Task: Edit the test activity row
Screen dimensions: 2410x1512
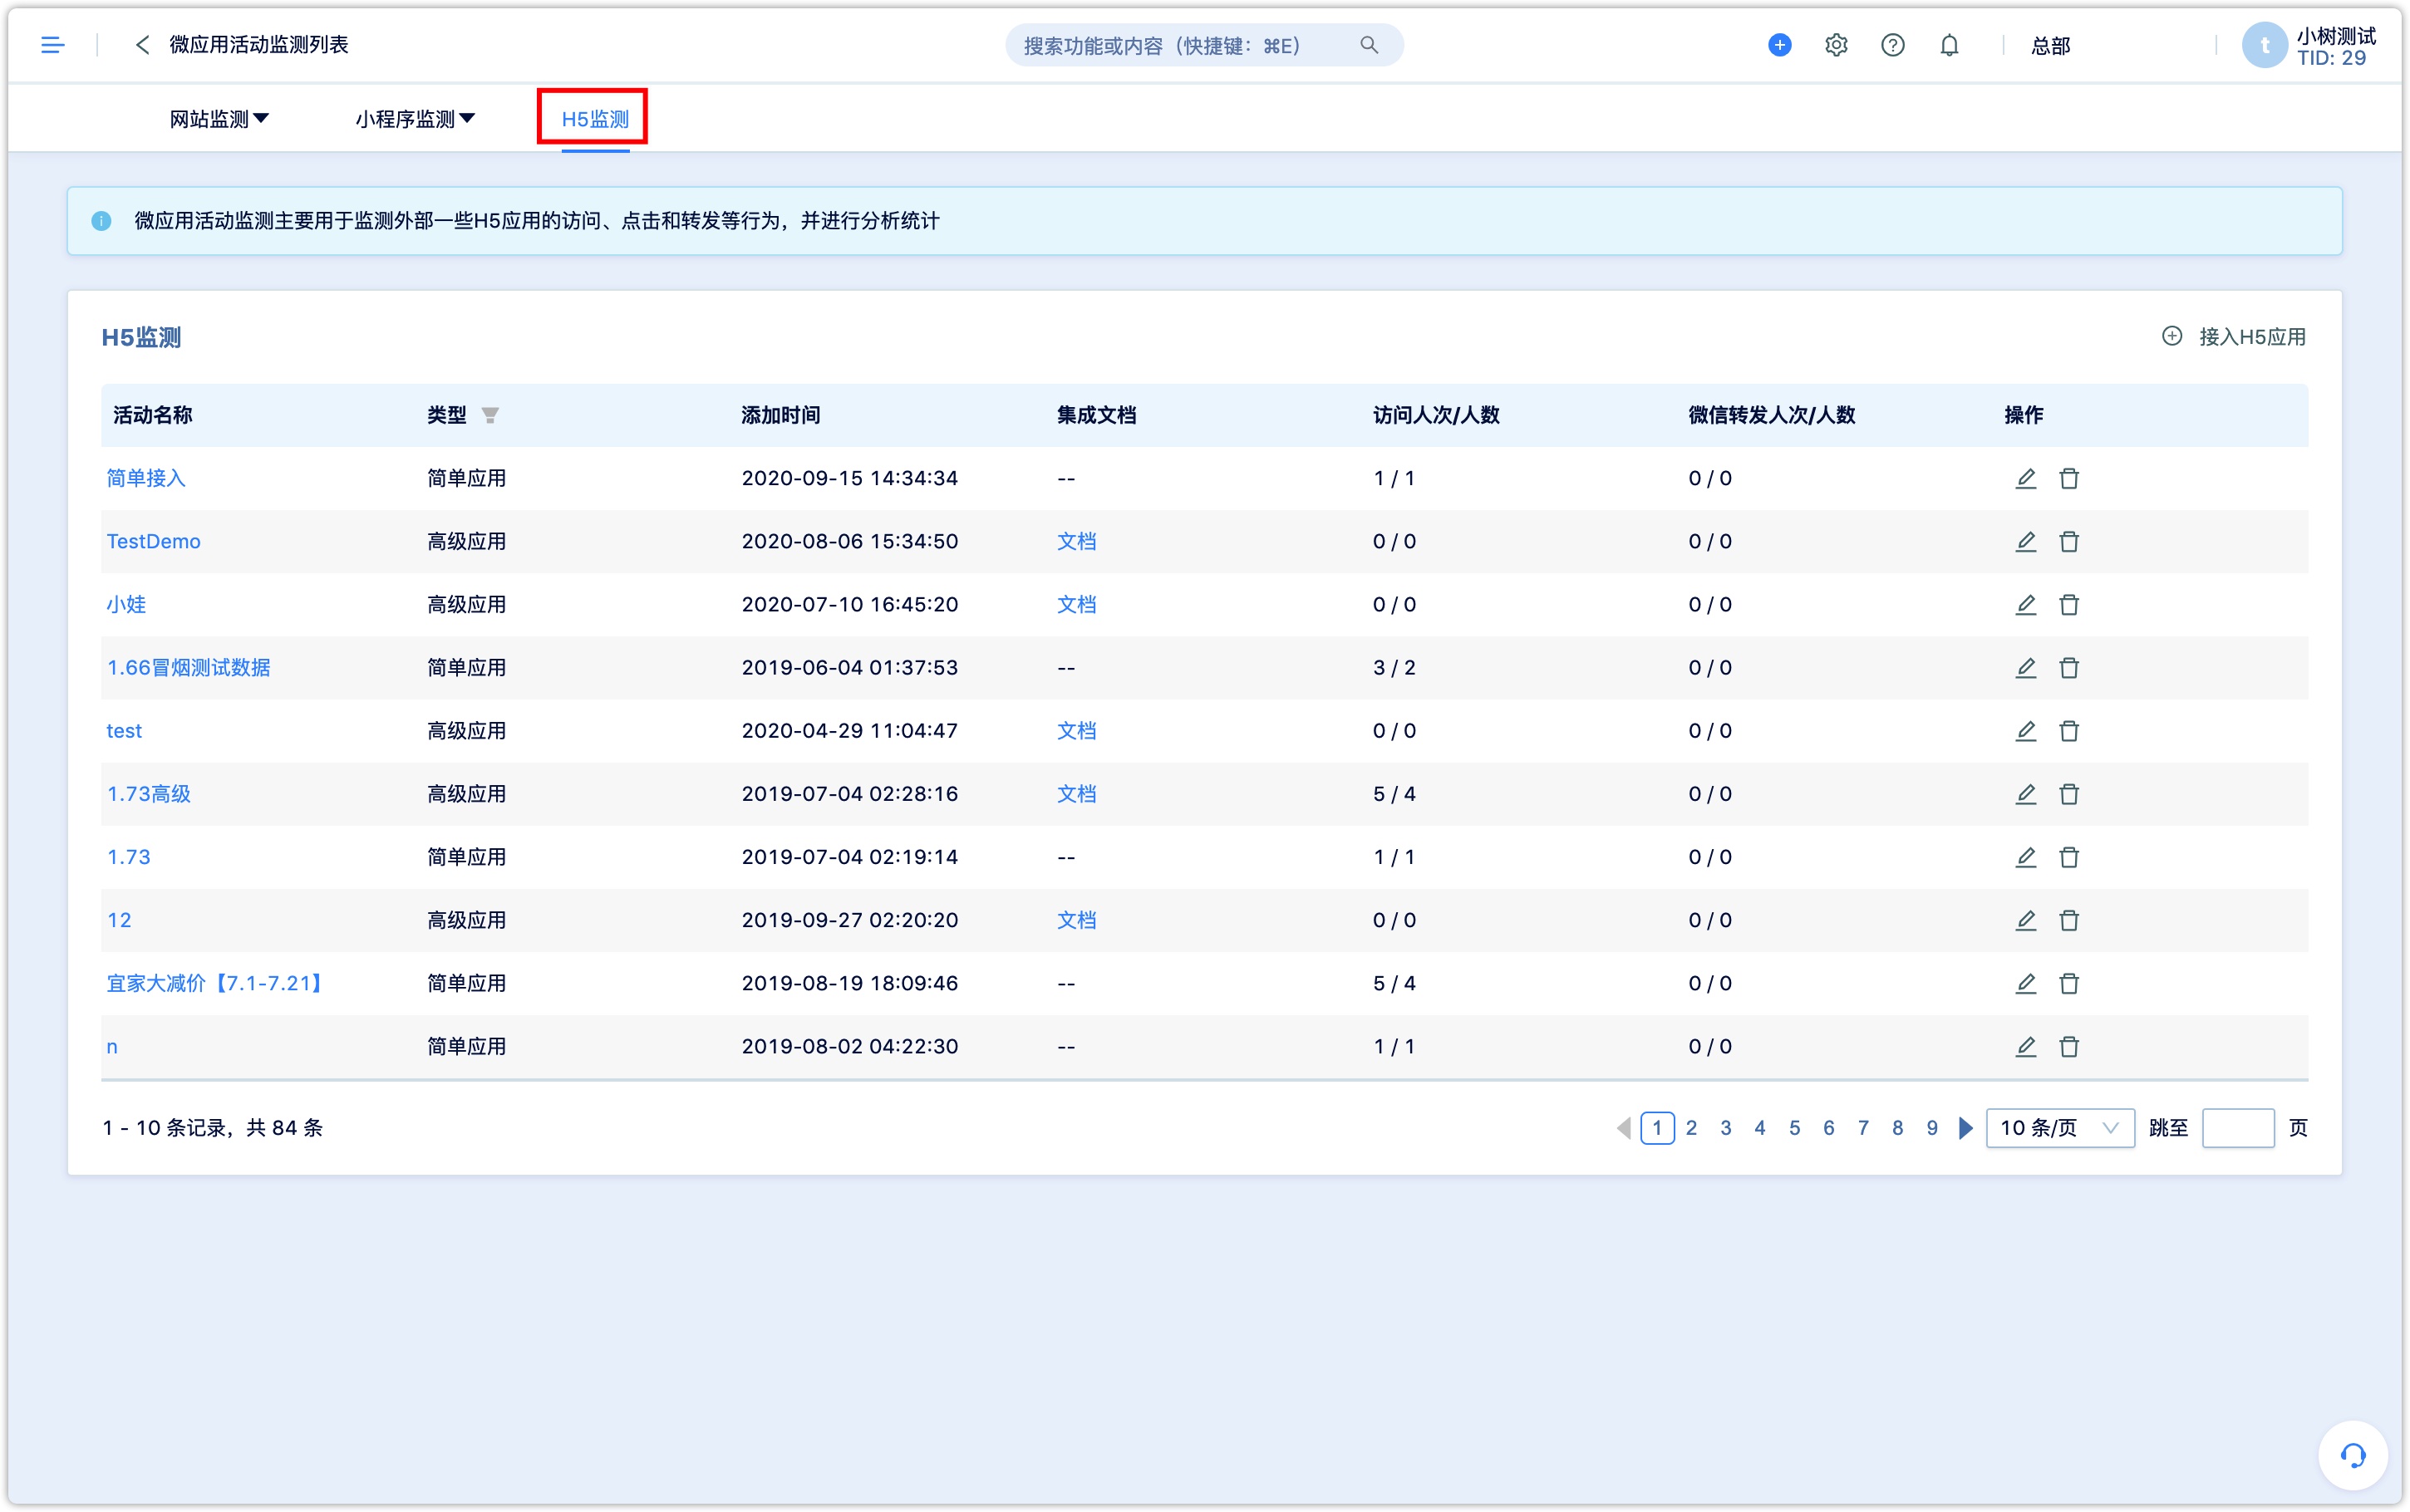Action: tap(2025, 730)
